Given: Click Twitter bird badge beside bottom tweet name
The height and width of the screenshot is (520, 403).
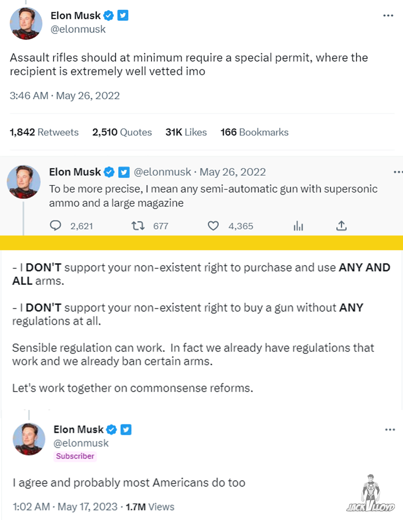Looking at the screenshot, I should point(126,430).
